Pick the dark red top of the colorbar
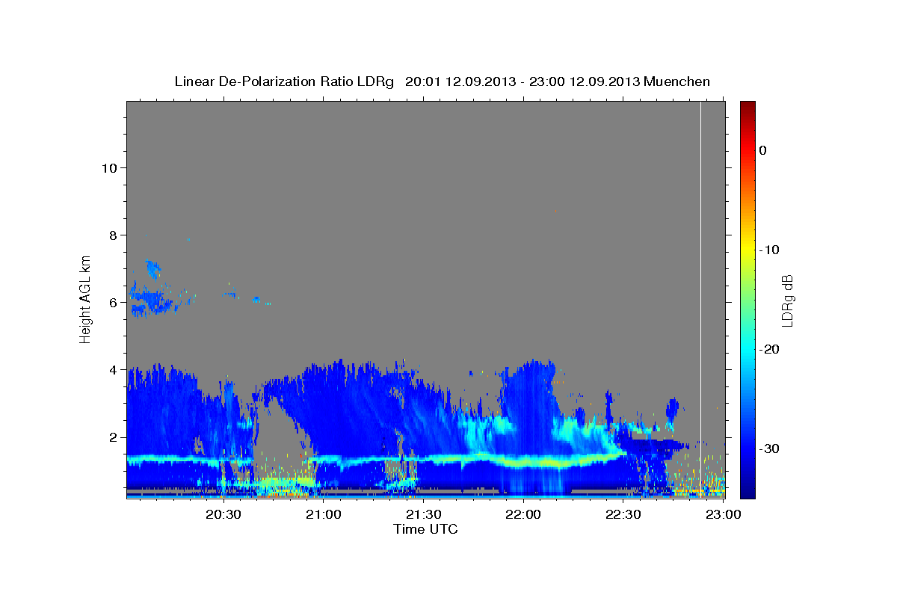 coord(747,106)
